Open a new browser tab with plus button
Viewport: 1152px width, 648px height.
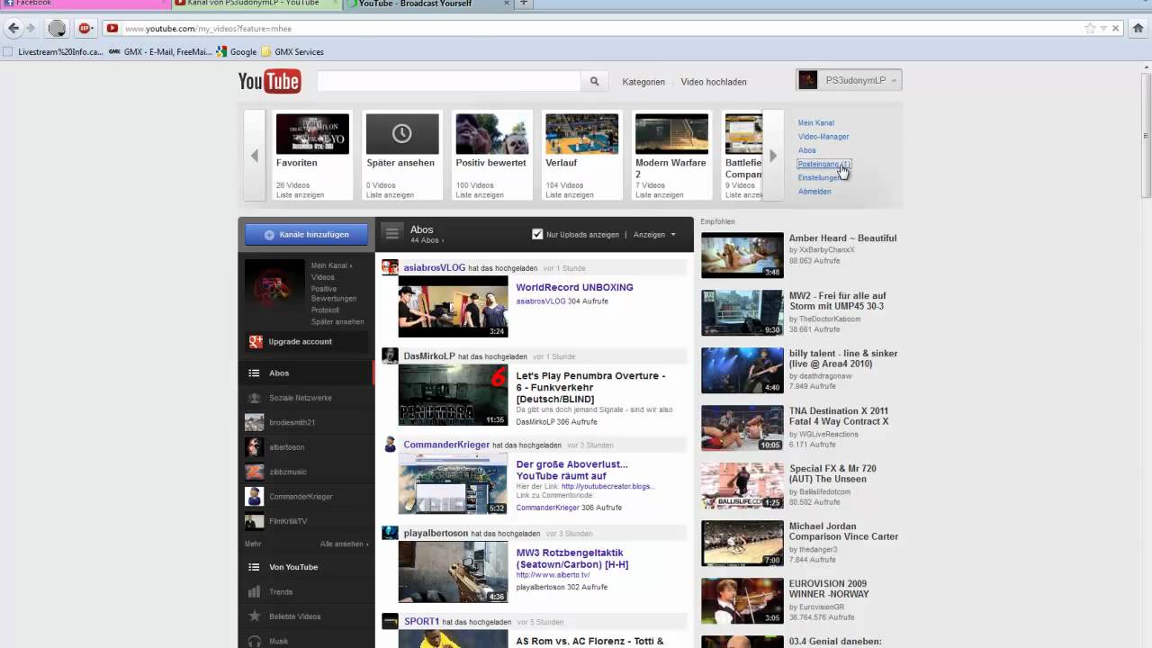(x=523, y=4)
